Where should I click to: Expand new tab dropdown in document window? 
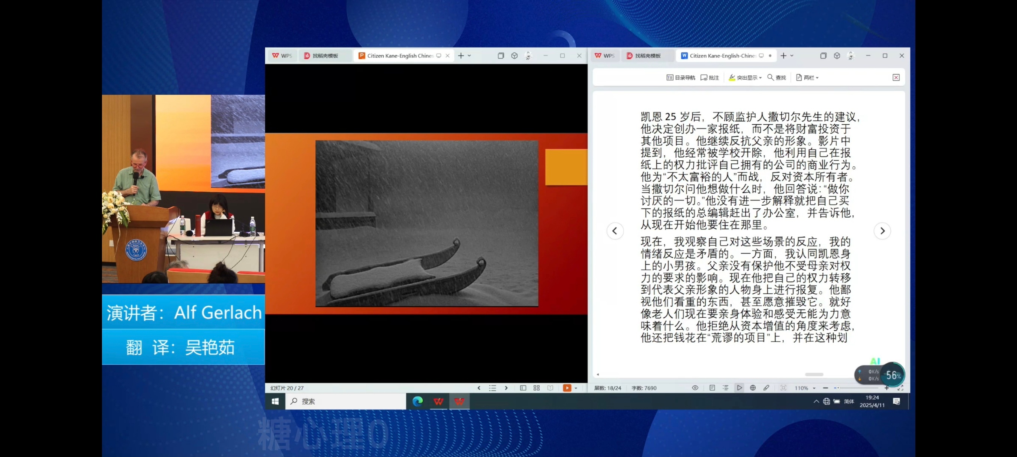click(x=792, y=56)
